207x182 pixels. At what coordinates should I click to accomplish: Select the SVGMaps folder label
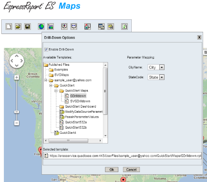coord(62,75)
